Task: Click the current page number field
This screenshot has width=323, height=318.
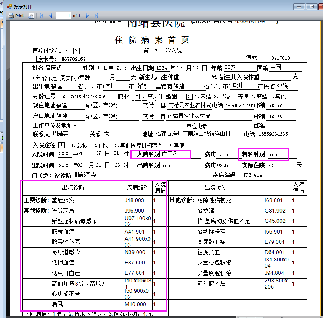Action: coord(64,16)
